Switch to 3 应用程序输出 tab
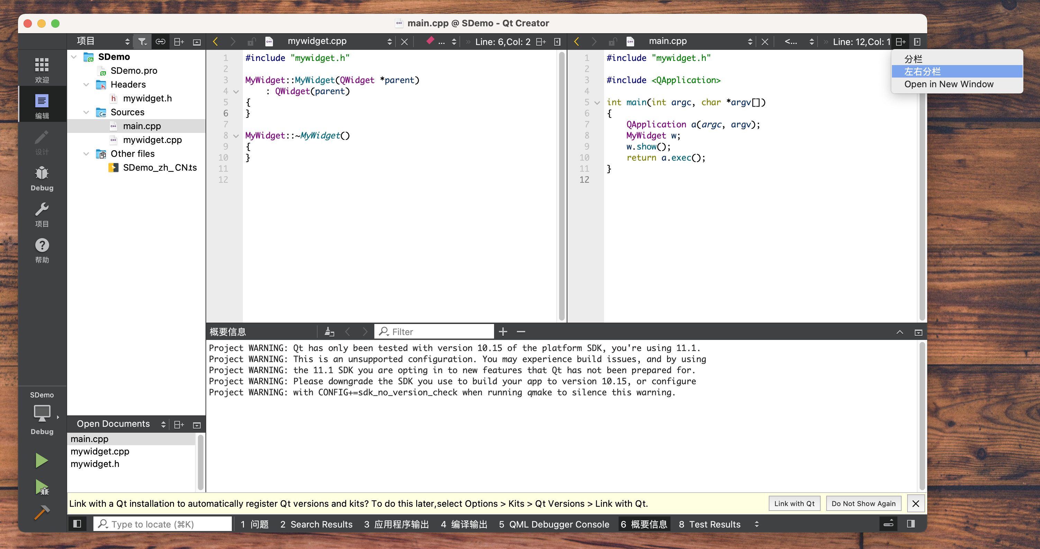 (396, 524)
